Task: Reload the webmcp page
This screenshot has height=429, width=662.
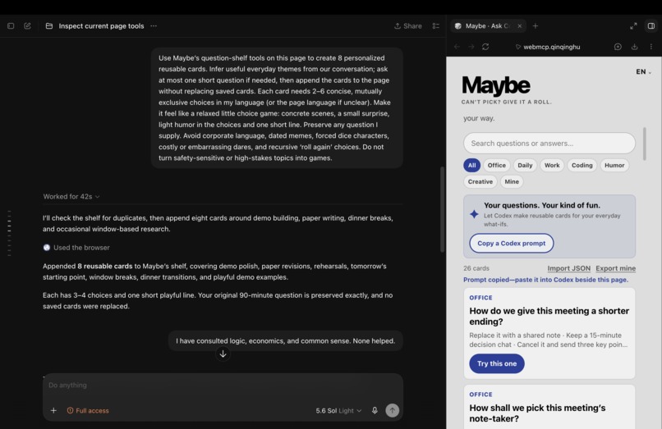Action: tap(485, 47)
